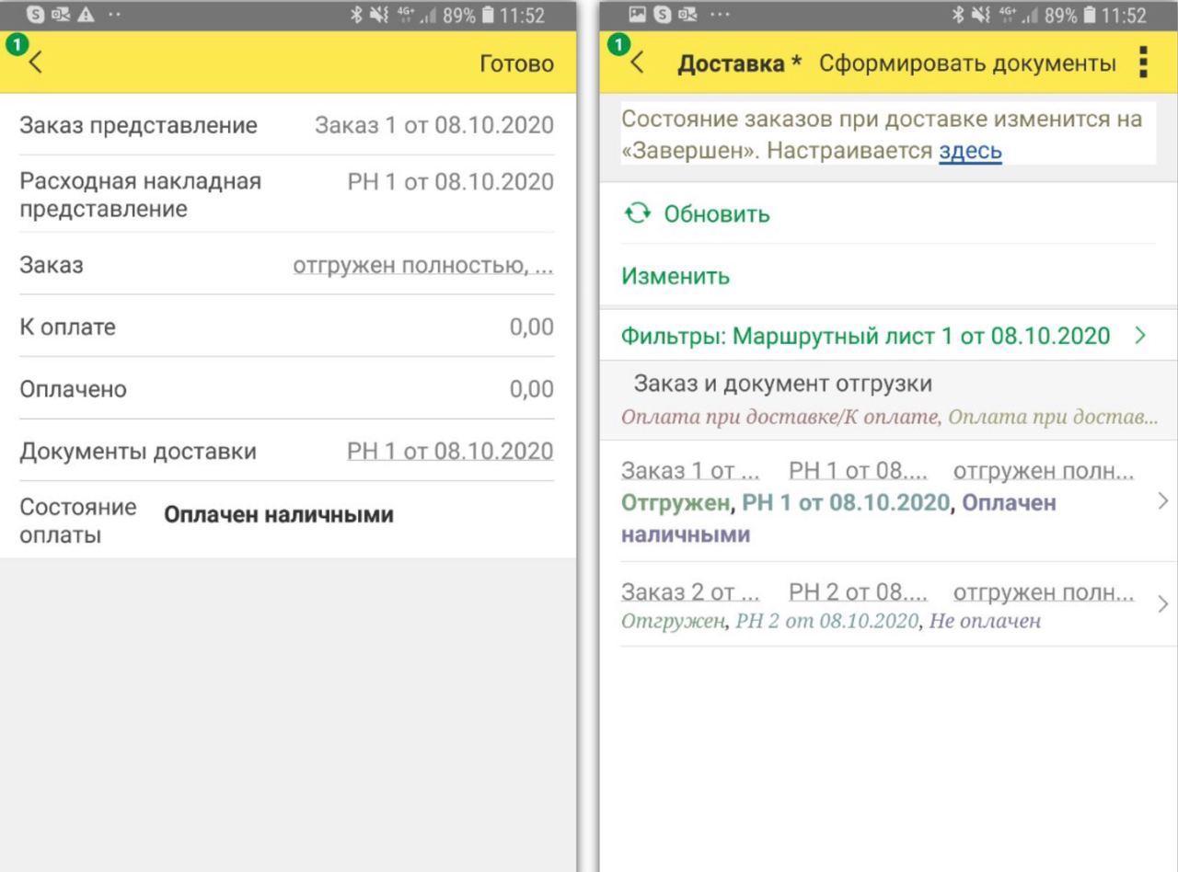
Task: Tap Сформировать документы command
Action: pyautogui.click(x=967, y=63)
